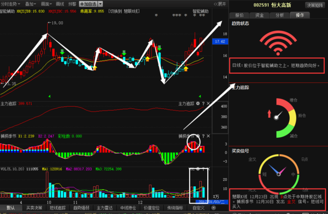The image size is (328, 214).
Task: Open the 叠加 overlay dropdown
Action: [31, 4]
